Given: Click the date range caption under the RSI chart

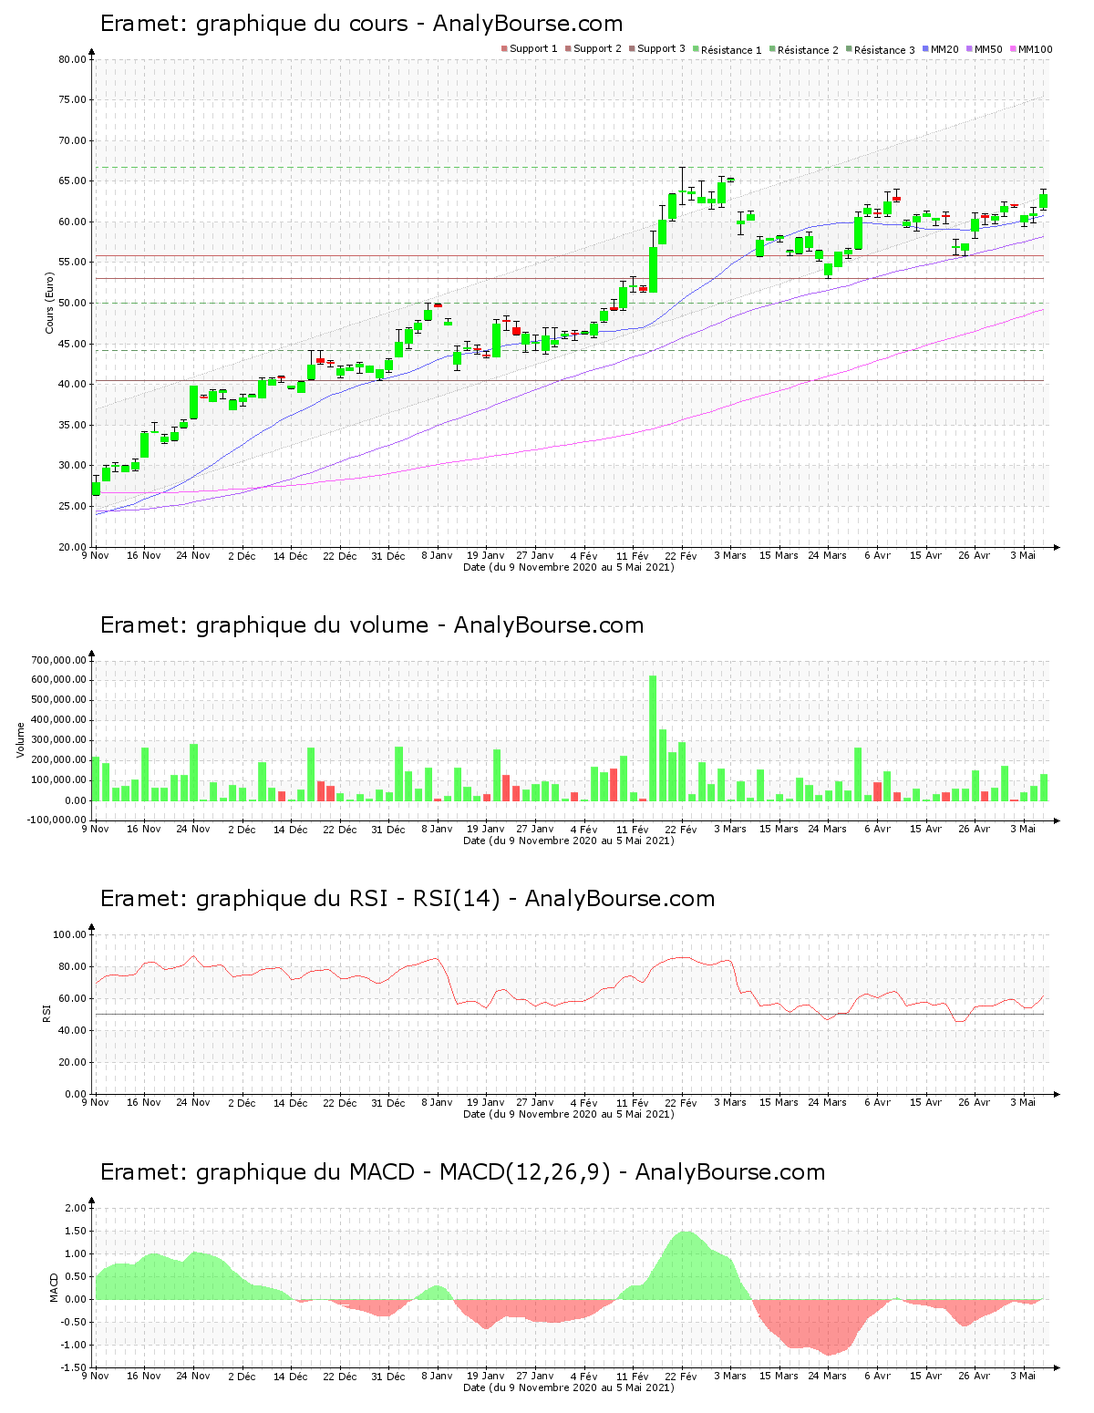Looking at the screenshot, I should point(569,1114).
